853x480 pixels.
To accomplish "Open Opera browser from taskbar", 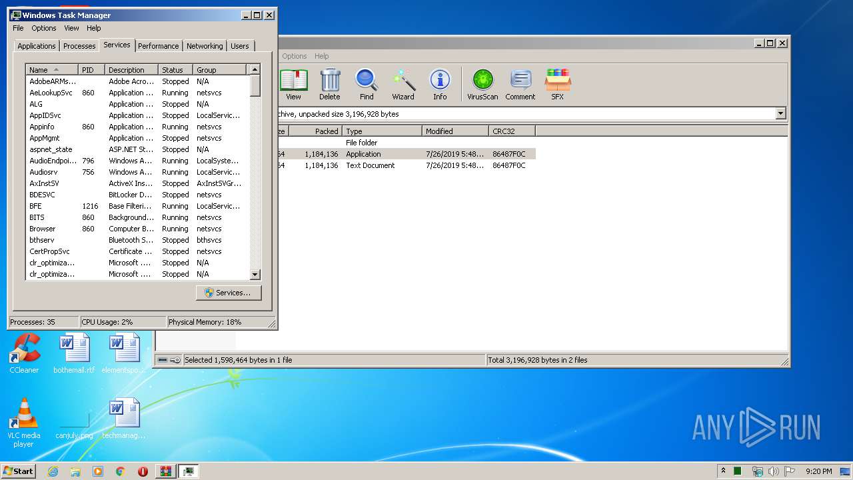I will pyautogui.click(x=143, y=471).
